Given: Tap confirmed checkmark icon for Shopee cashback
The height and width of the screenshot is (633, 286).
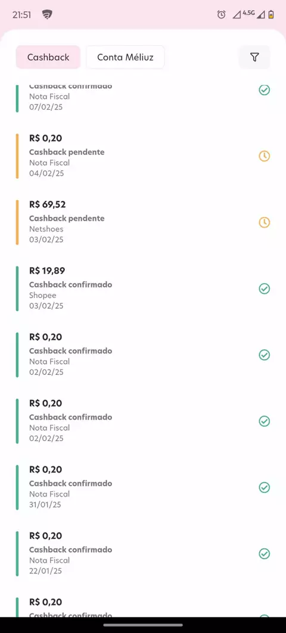Looking at the screenshot, I should [264, 288].
